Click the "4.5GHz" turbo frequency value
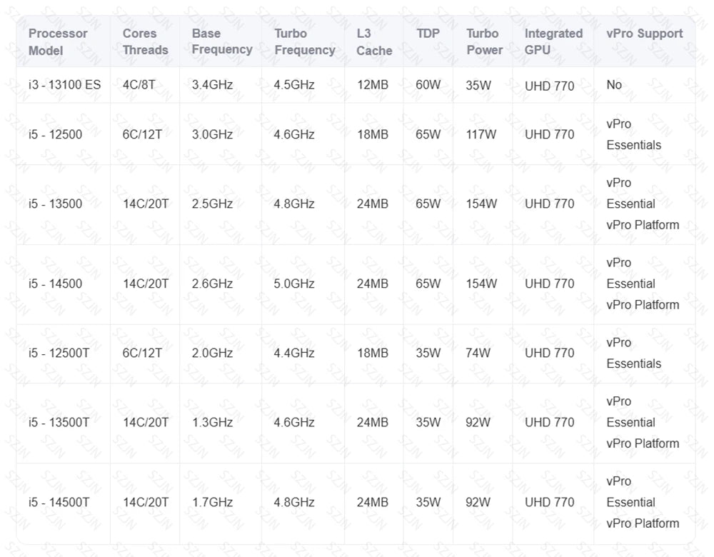 pos(294,85)
